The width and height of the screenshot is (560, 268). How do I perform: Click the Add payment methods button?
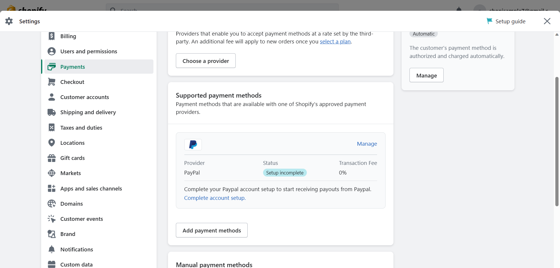(212, 230)
